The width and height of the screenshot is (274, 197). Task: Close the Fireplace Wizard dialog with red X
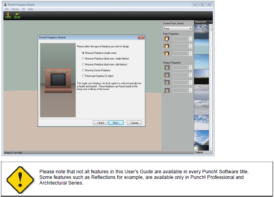tap(141, 37)
